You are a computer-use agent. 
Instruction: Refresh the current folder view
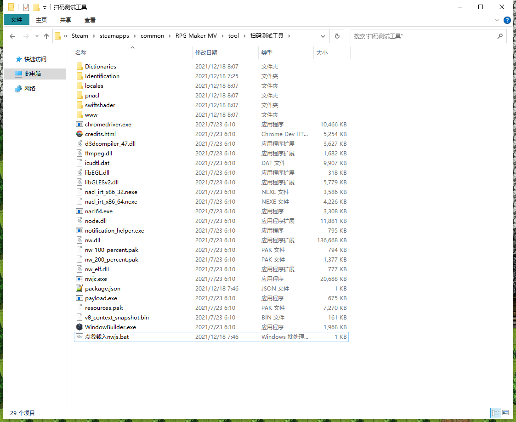[337, 36]
